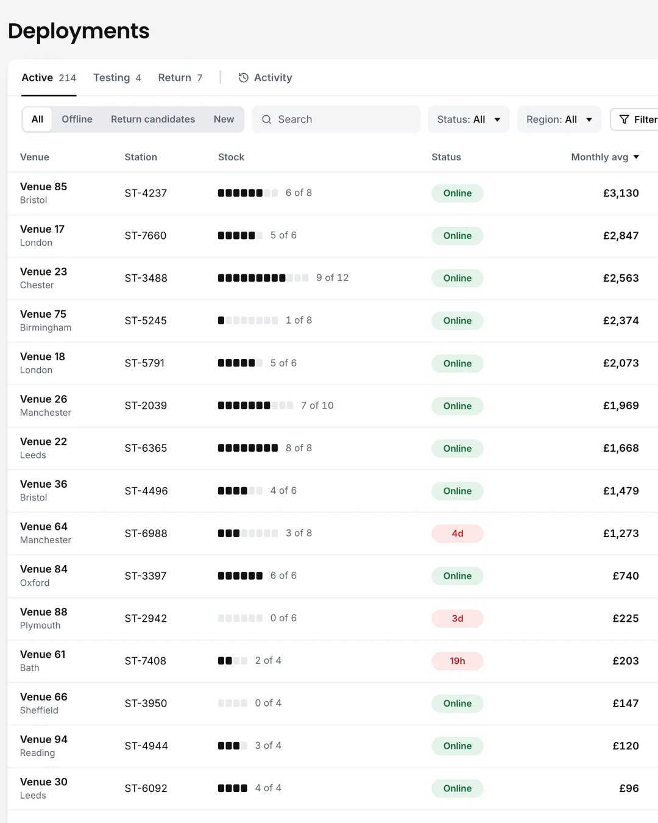Click the Deployments page heading
The width and height of the screenshot is (658, 823).
click(x=79, y=31)
